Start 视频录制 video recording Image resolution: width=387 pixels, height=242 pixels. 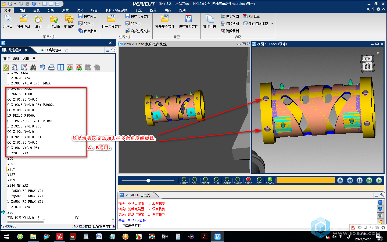(230, 31)
